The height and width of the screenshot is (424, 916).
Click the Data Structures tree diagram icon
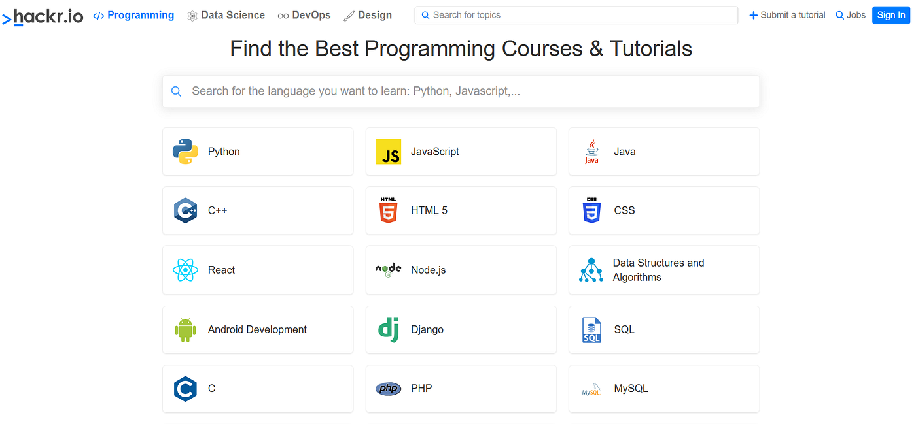pyautogui.click(x=591, y=270)
